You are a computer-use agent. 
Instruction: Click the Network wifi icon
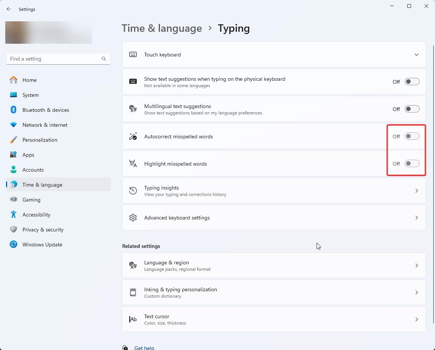13,125
